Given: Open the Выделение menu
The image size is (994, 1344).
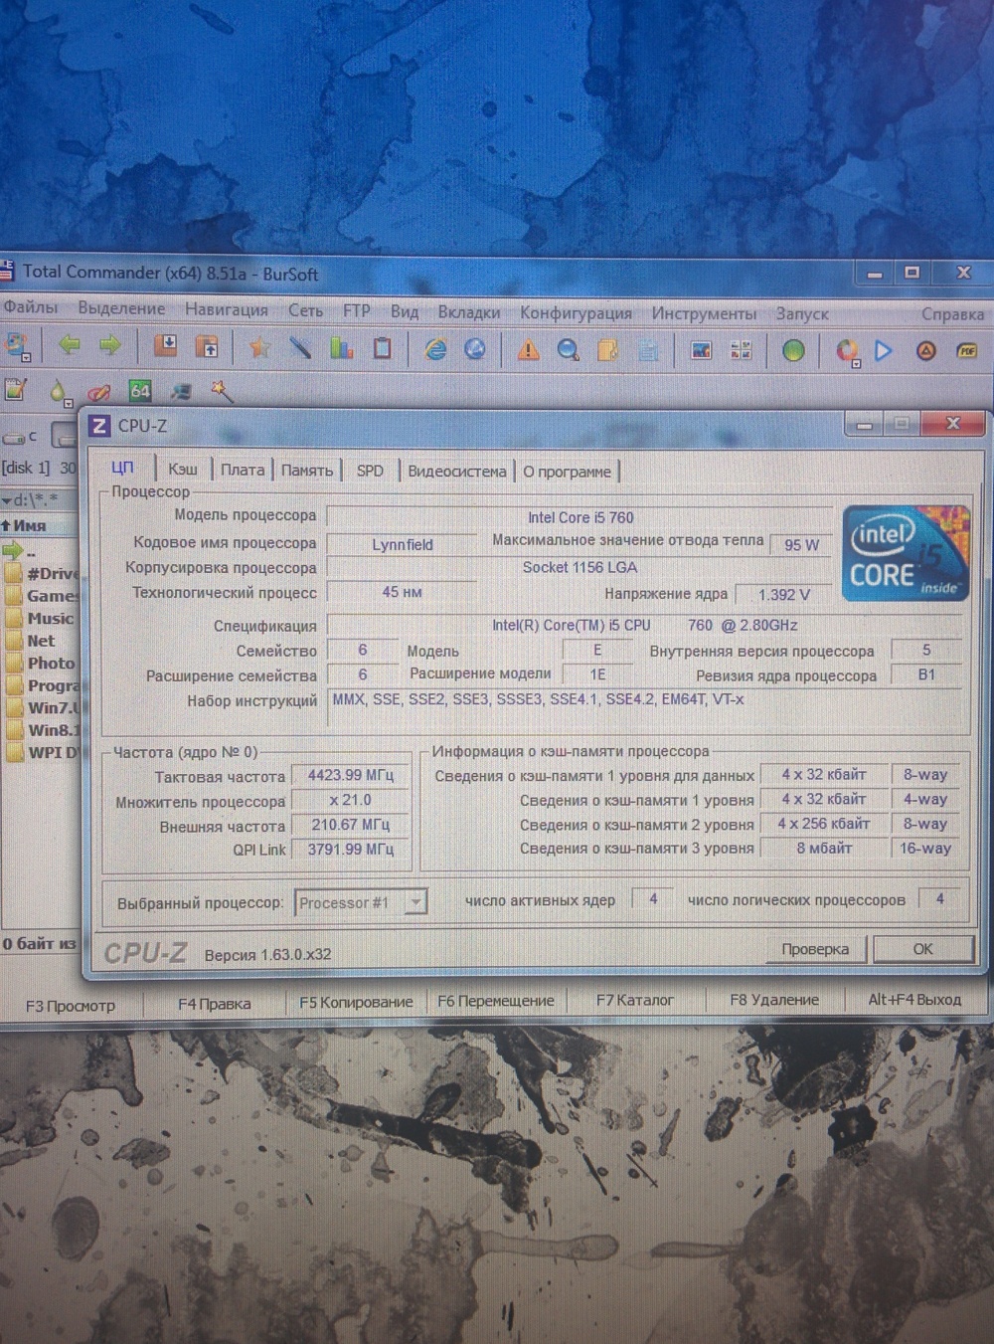Looking at the screenshot, I should click(x=121, y=308).
